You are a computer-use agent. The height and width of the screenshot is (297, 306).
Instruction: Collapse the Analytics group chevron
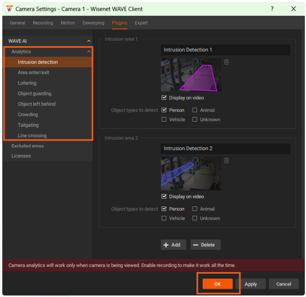(89, 52)
